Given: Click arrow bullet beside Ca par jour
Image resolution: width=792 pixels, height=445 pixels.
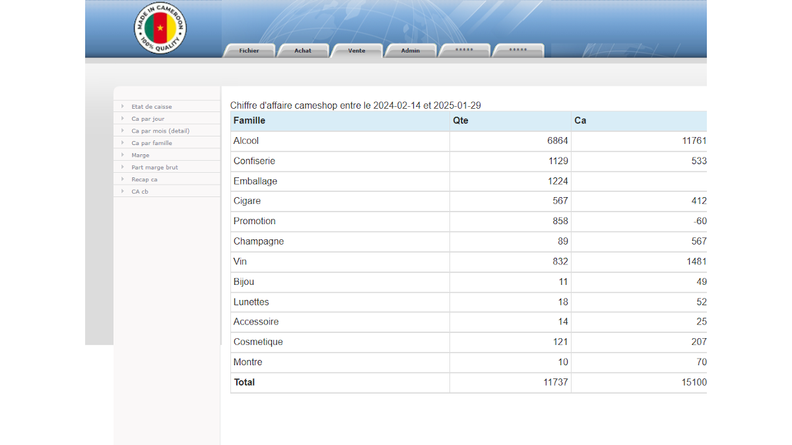Looking at the screenshot, I should pyautogui.click(x=122, y=119).
